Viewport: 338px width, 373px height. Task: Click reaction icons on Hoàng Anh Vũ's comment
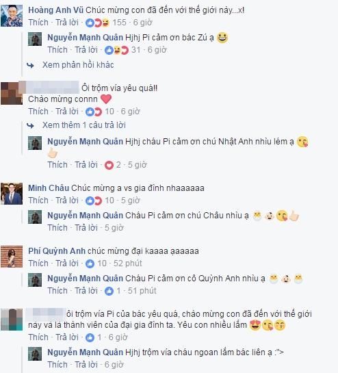click(98, 23)
